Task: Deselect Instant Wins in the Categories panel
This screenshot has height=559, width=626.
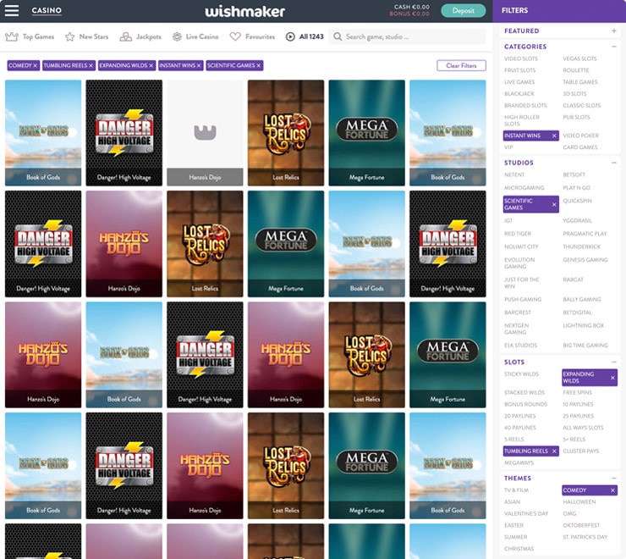Action: click(554, 136)
